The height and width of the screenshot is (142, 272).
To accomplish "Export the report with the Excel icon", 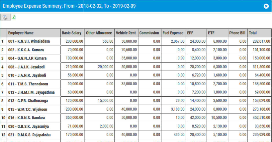I will 14,17.
